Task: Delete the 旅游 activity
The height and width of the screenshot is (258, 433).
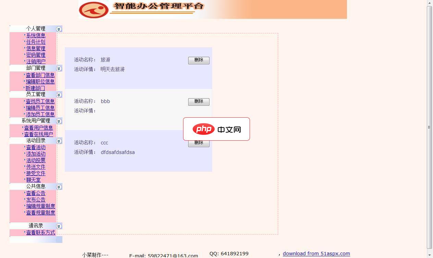Action: click(x=199, y=60)
